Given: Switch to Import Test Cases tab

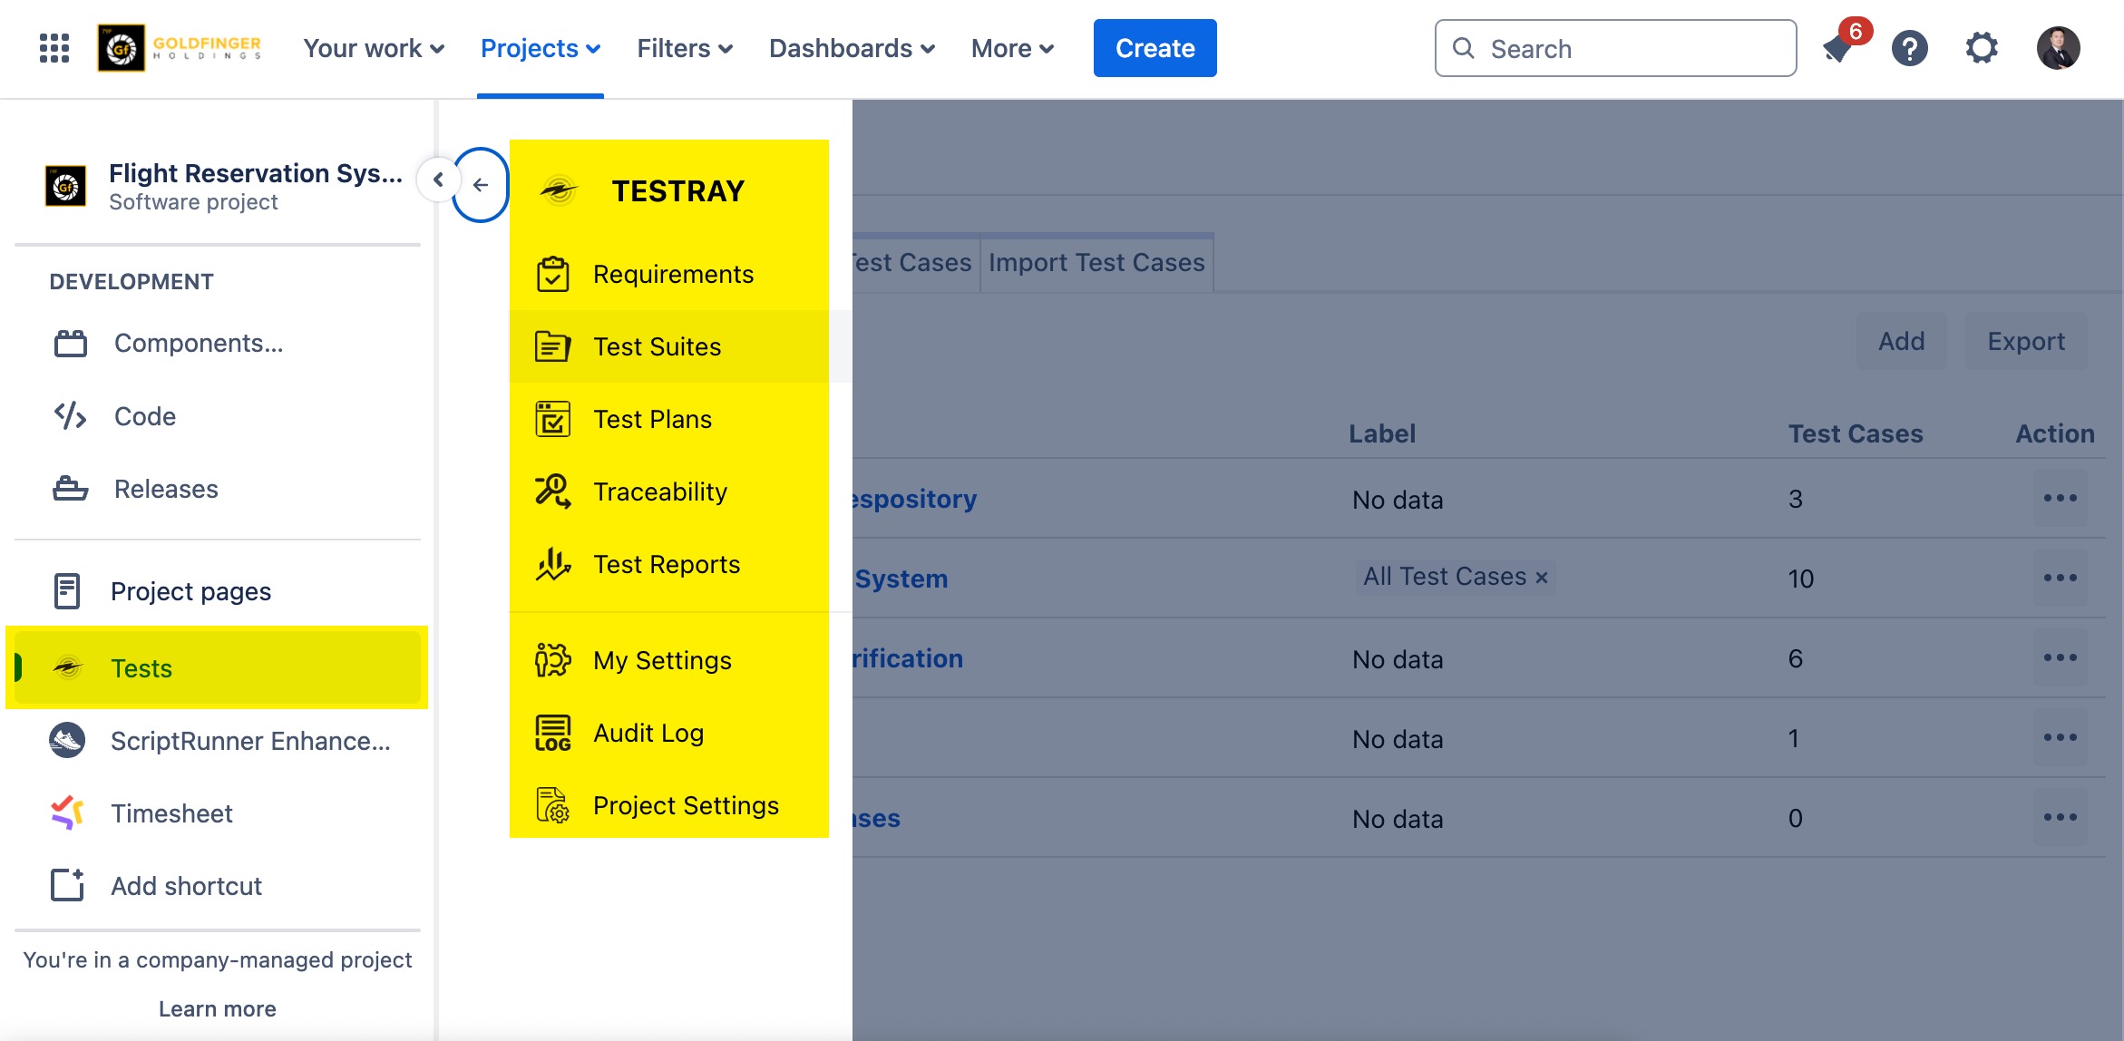Looking at the screenshot, I should (1096, 263).
